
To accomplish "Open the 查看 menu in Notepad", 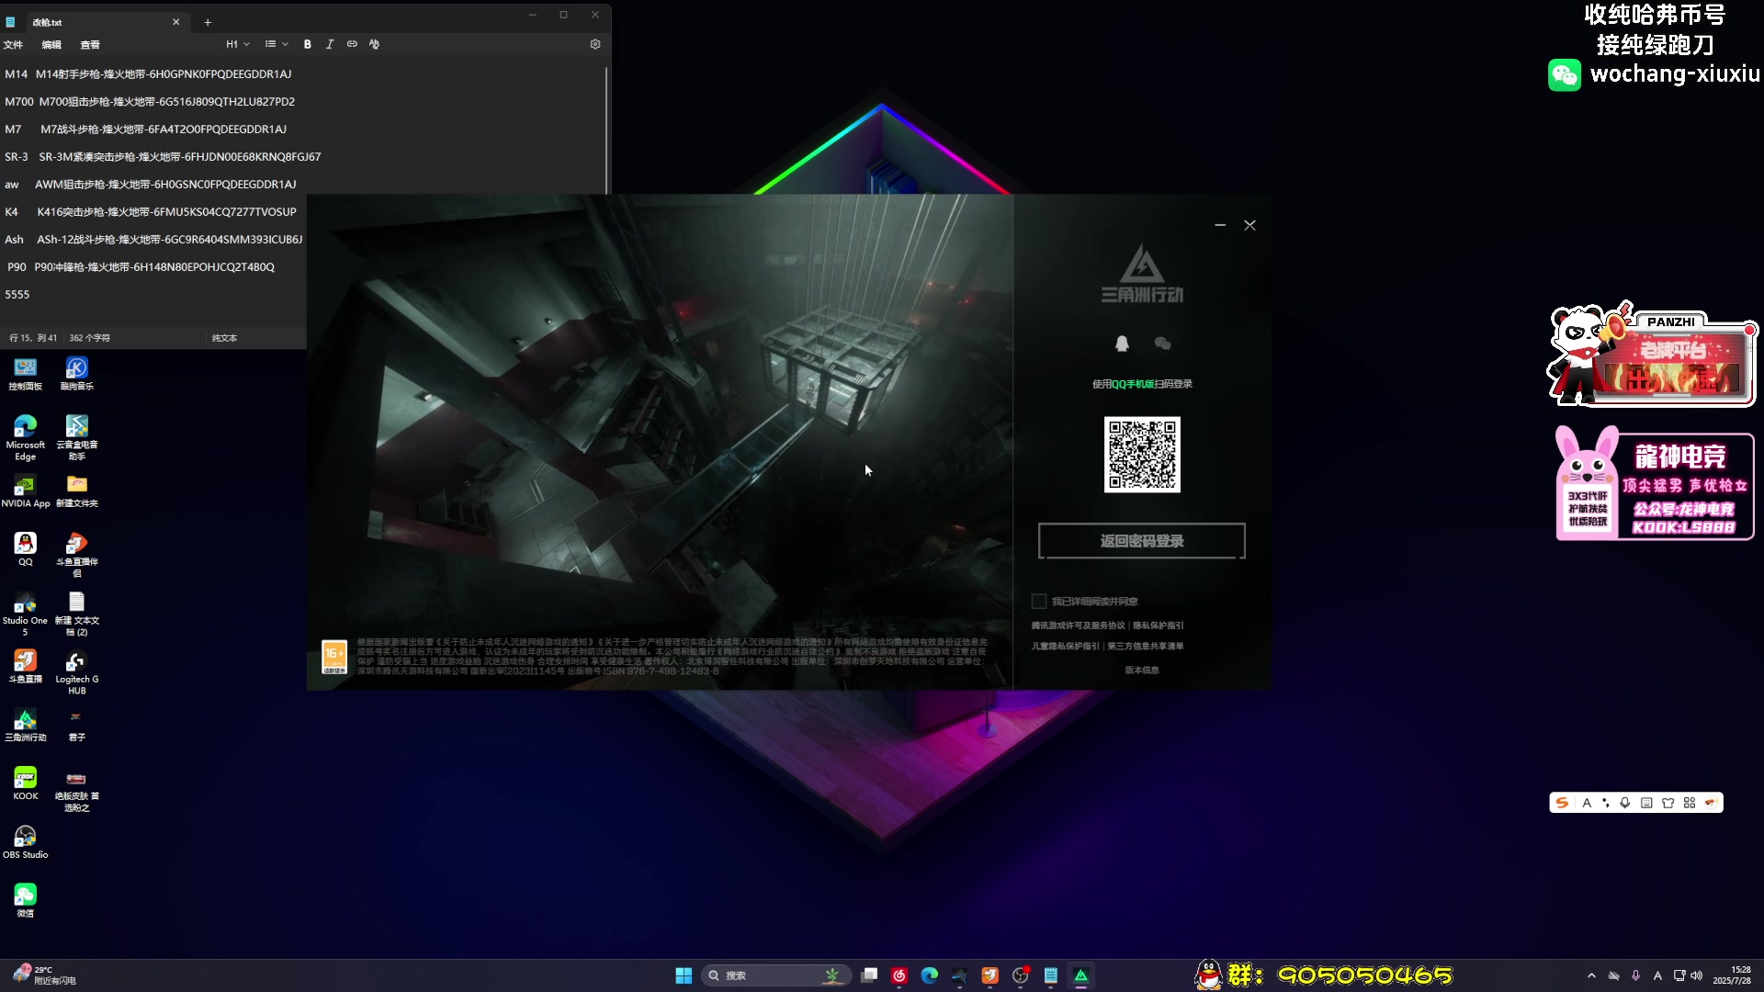I will click(90, 44).
